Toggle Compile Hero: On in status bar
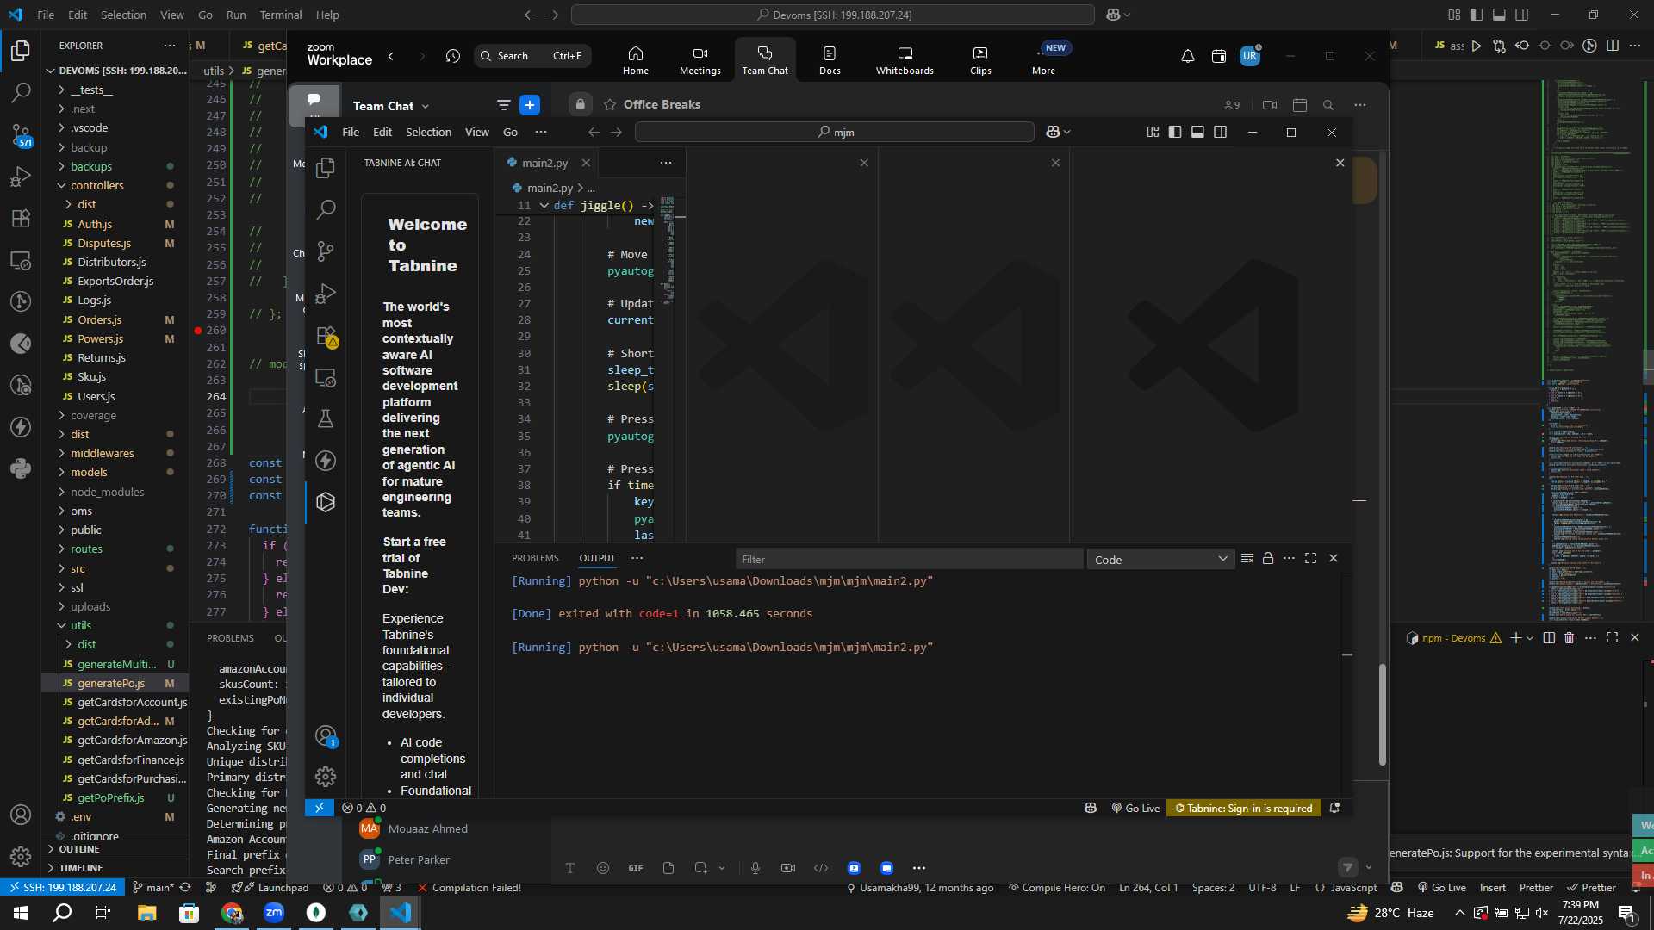 [1057, 888]
